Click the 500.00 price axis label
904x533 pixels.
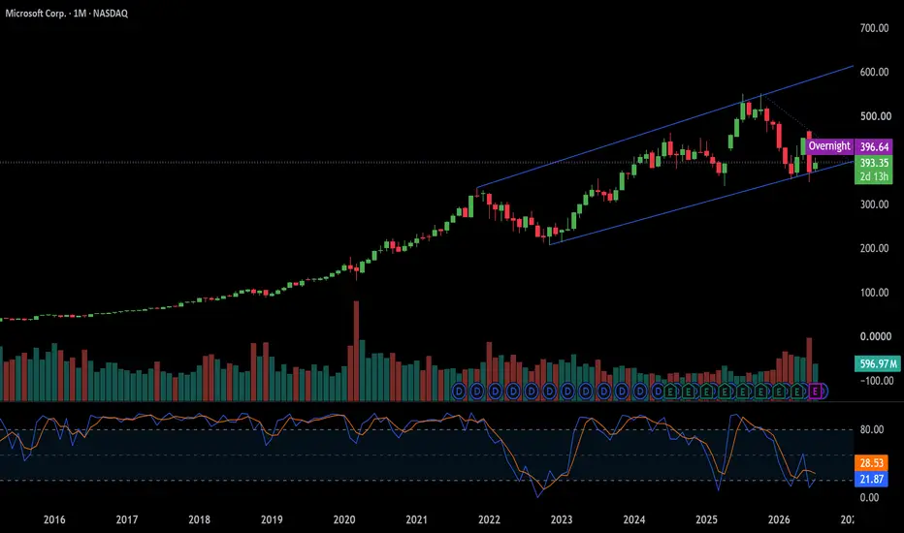(874, 116)
